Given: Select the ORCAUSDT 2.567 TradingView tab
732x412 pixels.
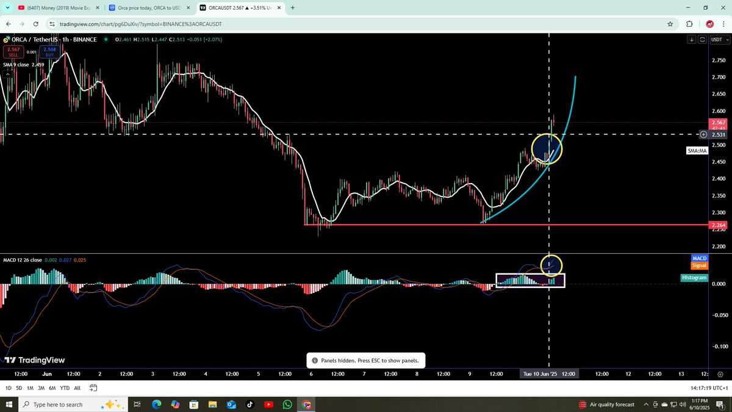Looking at the screenshot, I should coord(241,8).
